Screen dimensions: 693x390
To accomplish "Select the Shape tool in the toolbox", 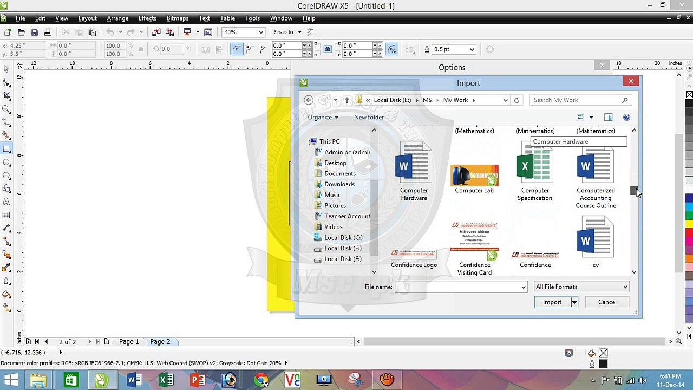I will (x=6, y=83).
